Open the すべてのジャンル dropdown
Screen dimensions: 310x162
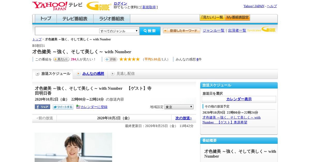[x=119, y=31]
